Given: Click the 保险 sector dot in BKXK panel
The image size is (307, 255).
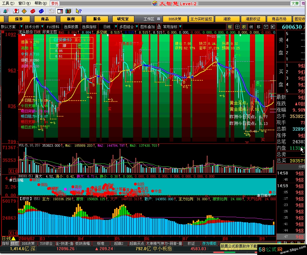Looking at the screenshot, I should [x=39, y=185].
